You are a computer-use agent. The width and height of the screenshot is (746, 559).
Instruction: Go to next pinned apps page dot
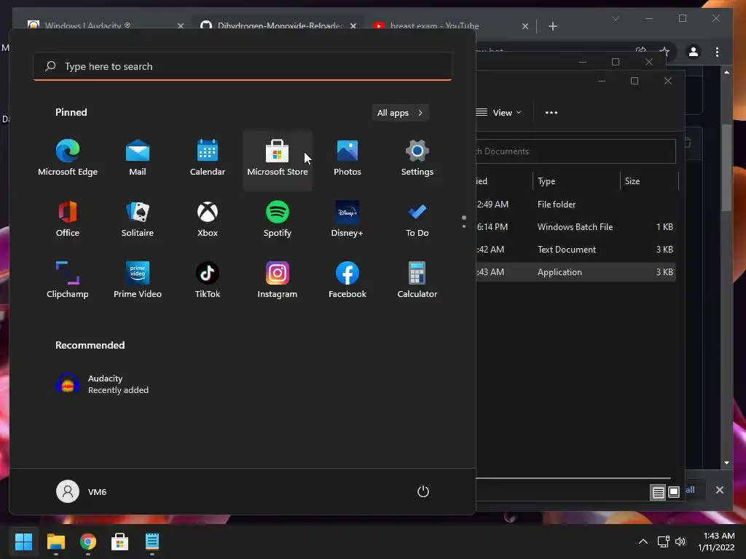464,226
